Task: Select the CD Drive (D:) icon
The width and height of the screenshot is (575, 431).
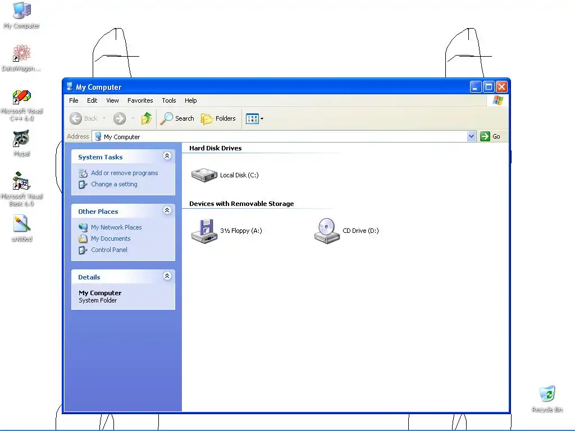Action: [327, 231]
